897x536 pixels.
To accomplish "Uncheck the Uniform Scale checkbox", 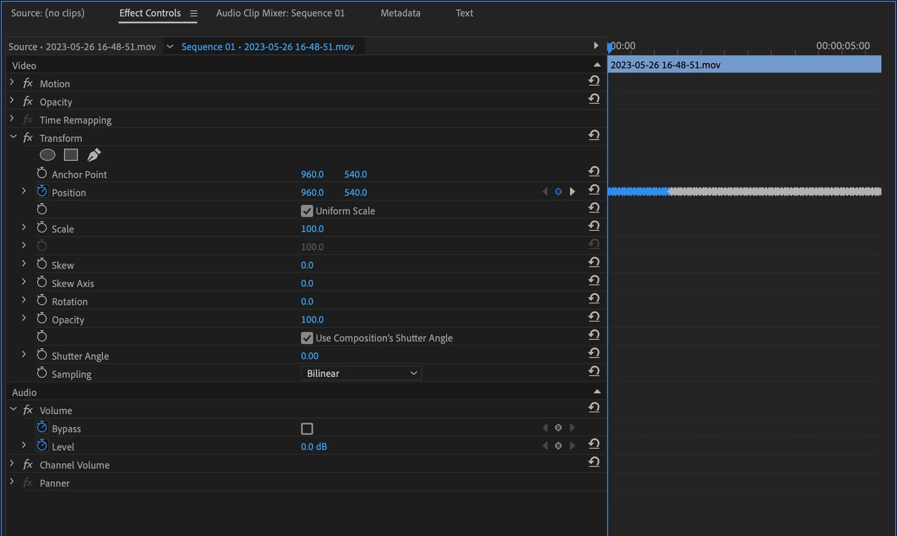I will pyautogui.click(x=306, y=211).
